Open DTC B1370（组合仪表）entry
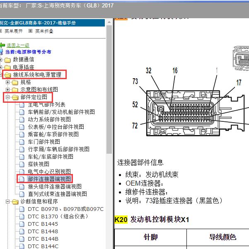The width and height of the screenshot is (249, 249). [x=58, y=216]
